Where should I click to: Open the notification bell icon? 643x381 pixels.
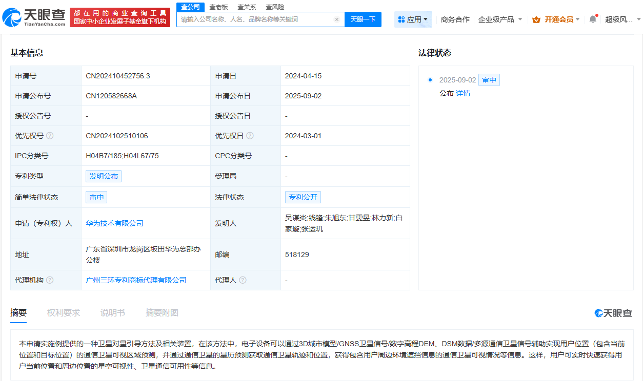point(593,19)
